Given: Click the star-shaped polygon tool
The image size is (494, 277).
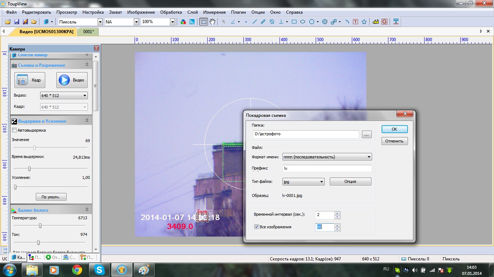Looking at the screenshot, I should [364, 22].
